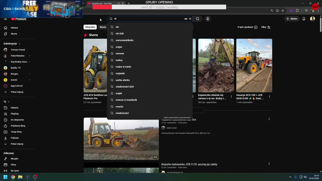The height and width of the screenshot is (181, 322).
Task: Start voice search with the microphone
Action: [x=208, y=19]
